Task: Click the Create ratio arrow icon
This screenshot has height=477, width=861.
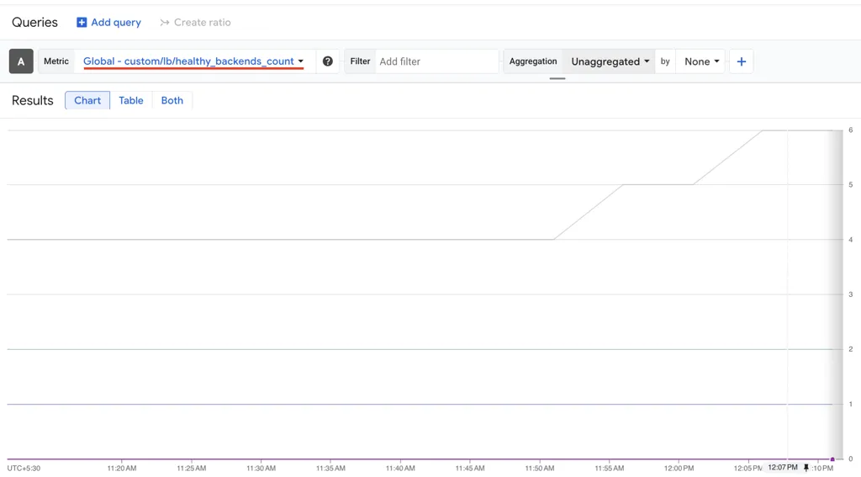Action: (165, 23)
